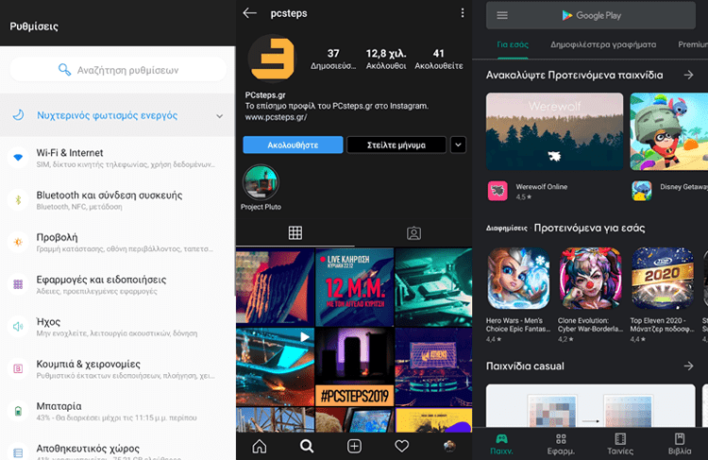
Task: Open Instagram search magnifier in bottom bar
Action: tap(307, 447)
